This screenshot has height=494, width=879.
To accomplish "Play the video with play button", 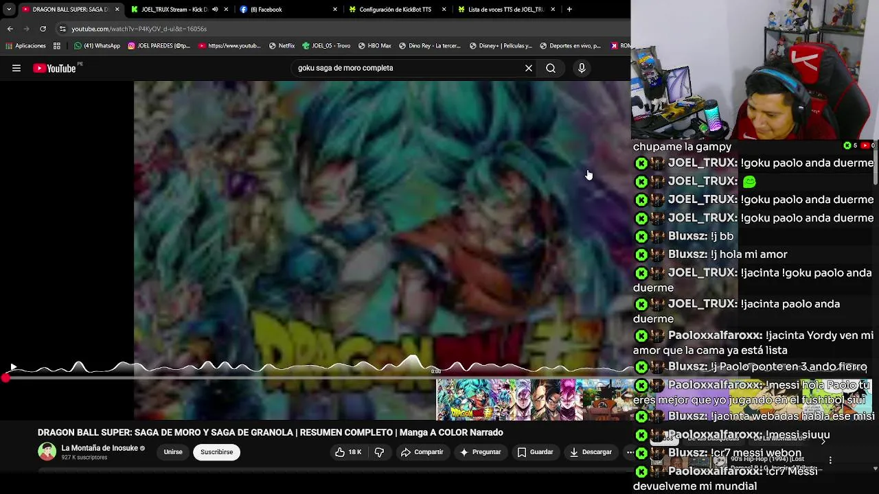I will point(13,368).
